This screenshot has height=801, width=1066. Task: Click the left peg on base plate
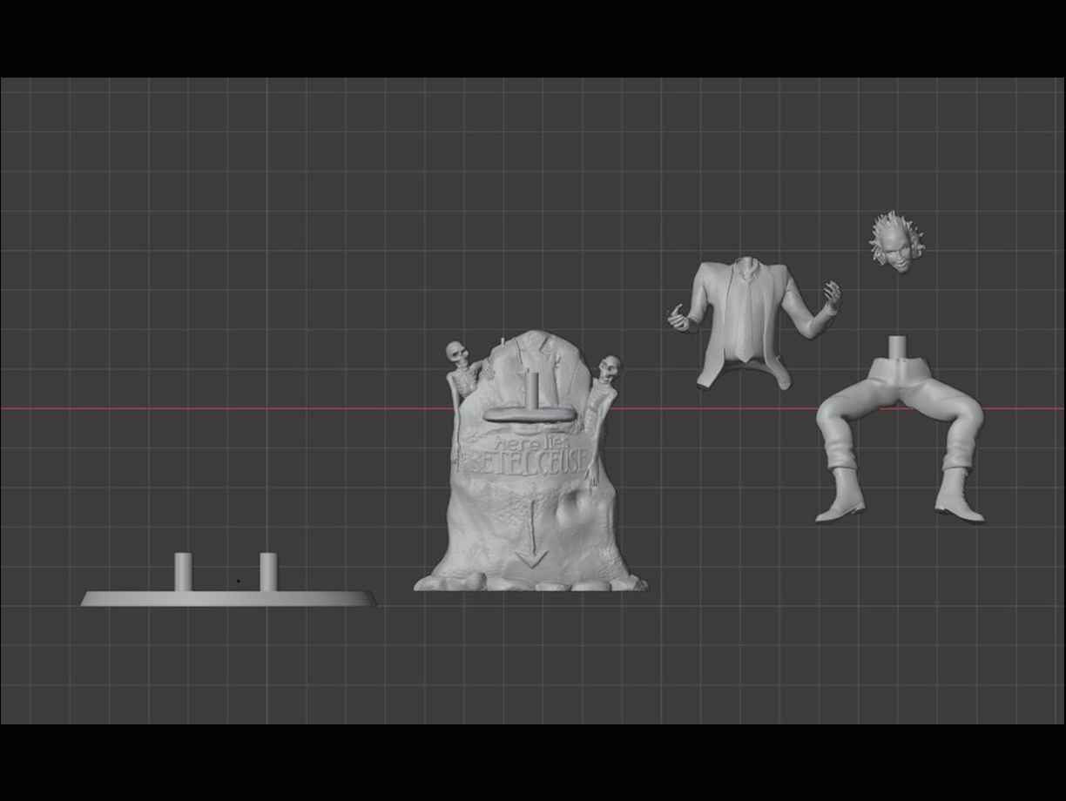point(183,571)
